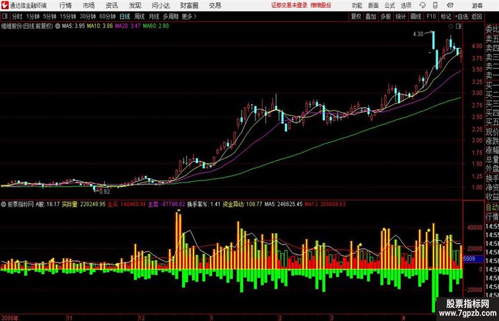Click the 维维股份(日线 前复权) chart title
Screen dimensions: 499x321
point(27,26)
